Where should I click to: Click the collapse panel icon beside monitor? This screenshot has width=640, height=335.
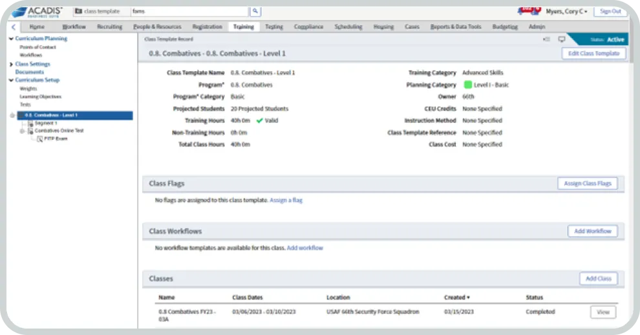click(547, 39)
